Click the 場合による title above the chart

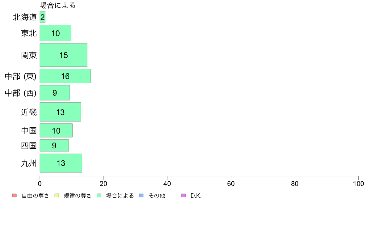click(58, 5)
